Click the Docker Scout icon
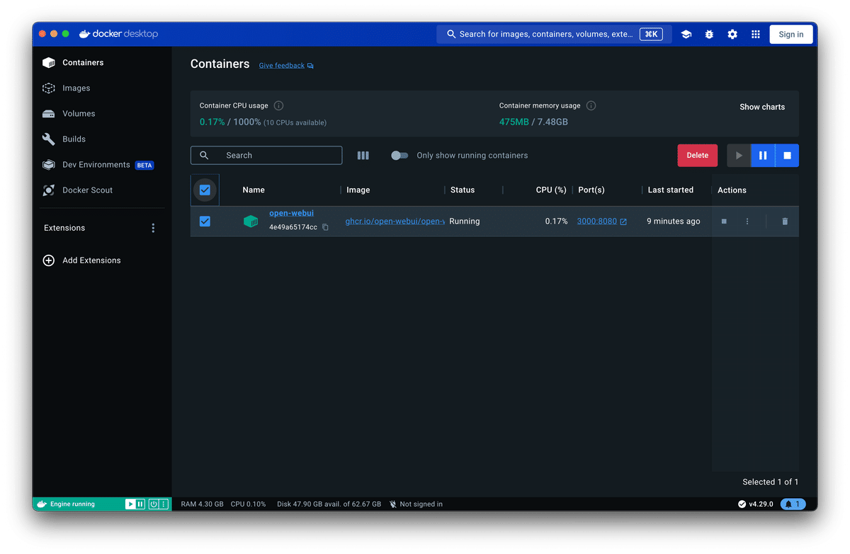850x554 pixels. tap(49, 190)
